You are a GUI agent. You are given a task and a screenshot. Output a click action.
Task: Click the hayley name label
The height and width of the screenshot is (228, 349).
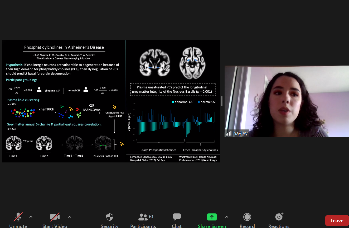(240, 133)
